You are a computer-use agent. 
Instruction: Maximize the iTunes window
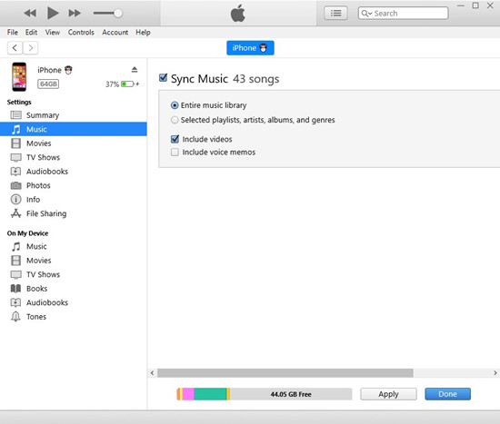point(475,5)
